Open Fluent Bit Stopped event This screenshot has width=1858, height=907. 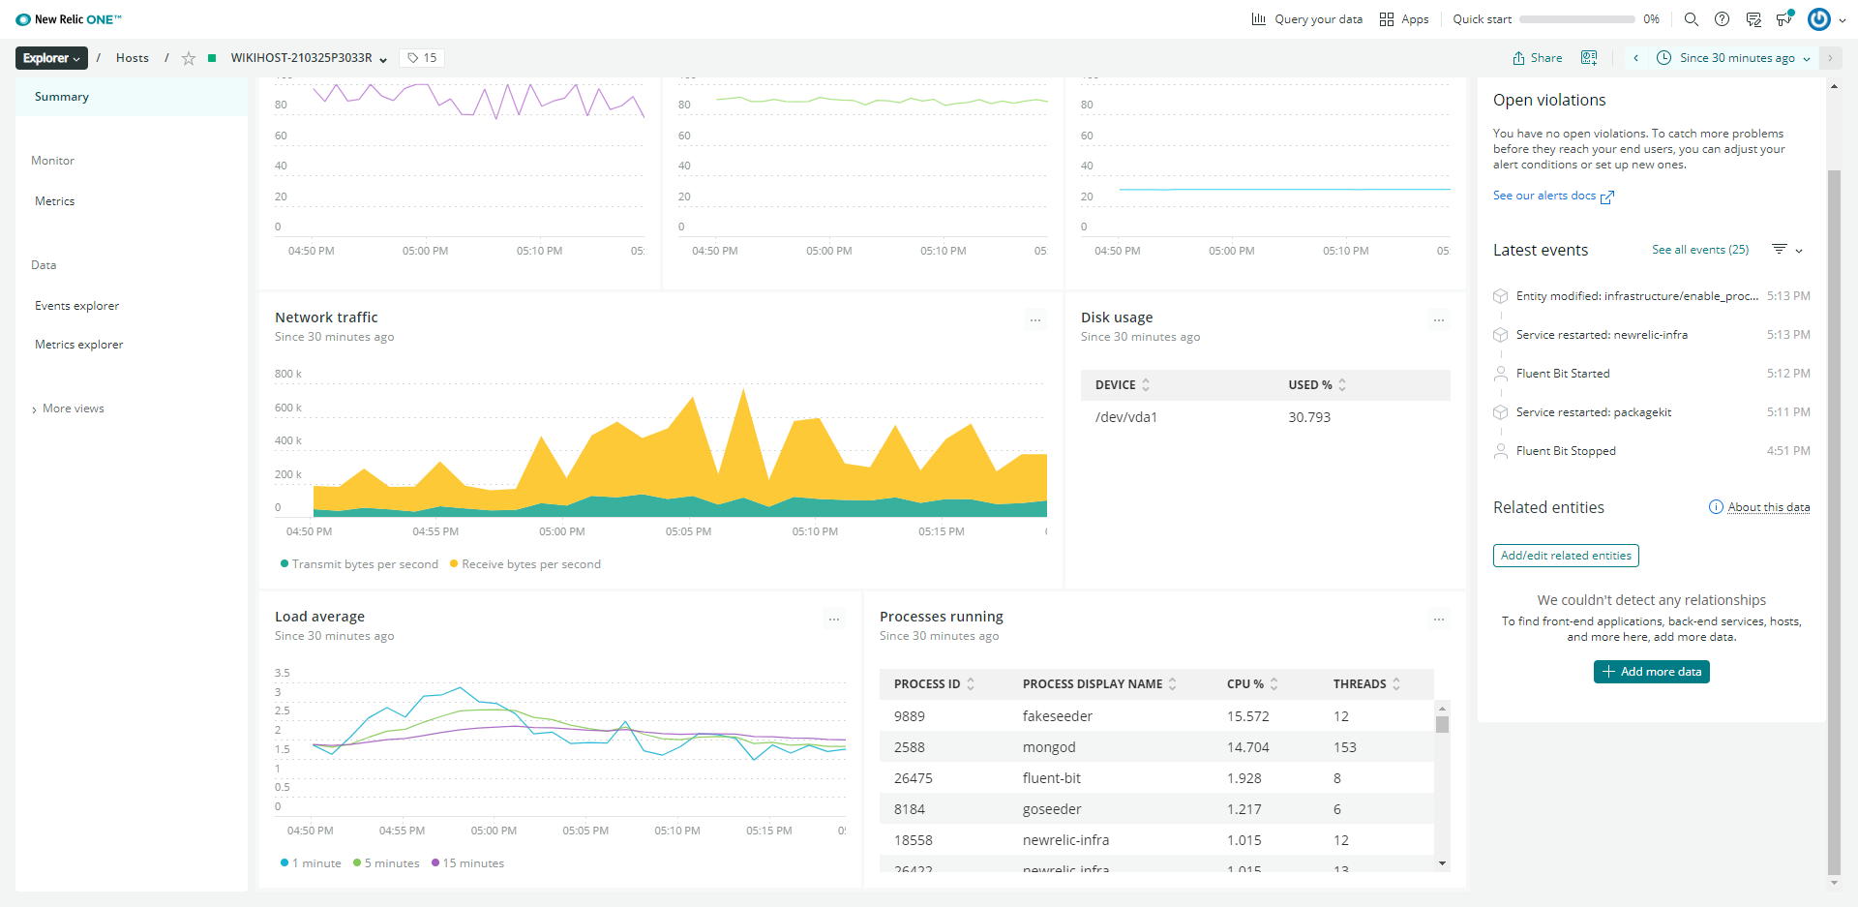tap(1652, 451)
